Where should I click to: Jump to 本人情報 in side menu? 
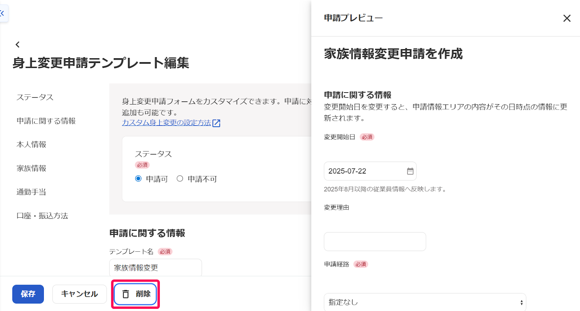pos(32,144)
